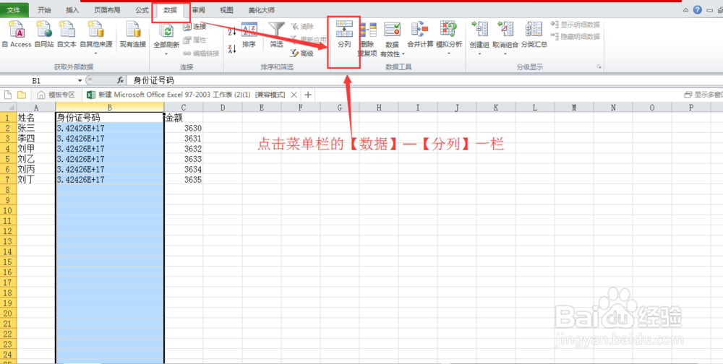
Task: Open the Help question mark icon
Action: tap(698, 9)
